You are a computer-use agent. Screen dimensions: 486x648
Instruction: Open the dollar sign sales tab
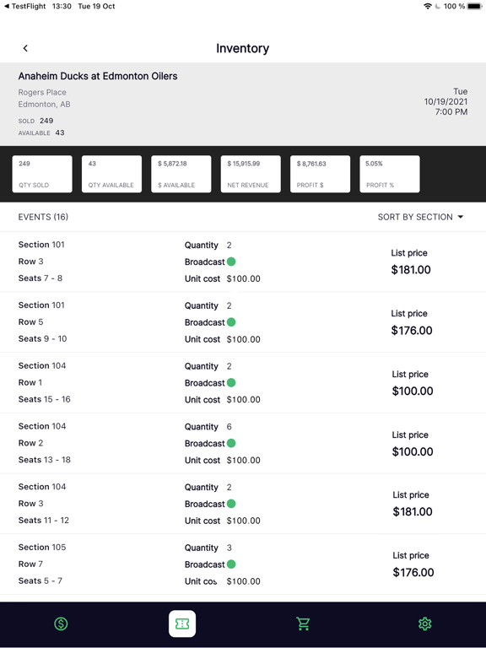(61, 624)
